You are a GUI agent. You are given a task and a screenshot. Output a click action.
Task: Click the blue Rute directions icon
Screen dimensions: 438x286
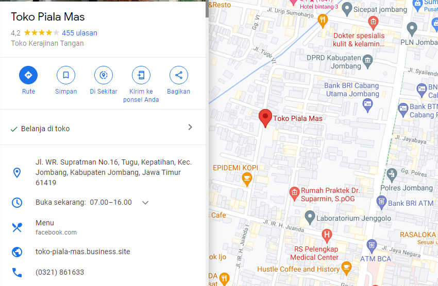point(28,75)
